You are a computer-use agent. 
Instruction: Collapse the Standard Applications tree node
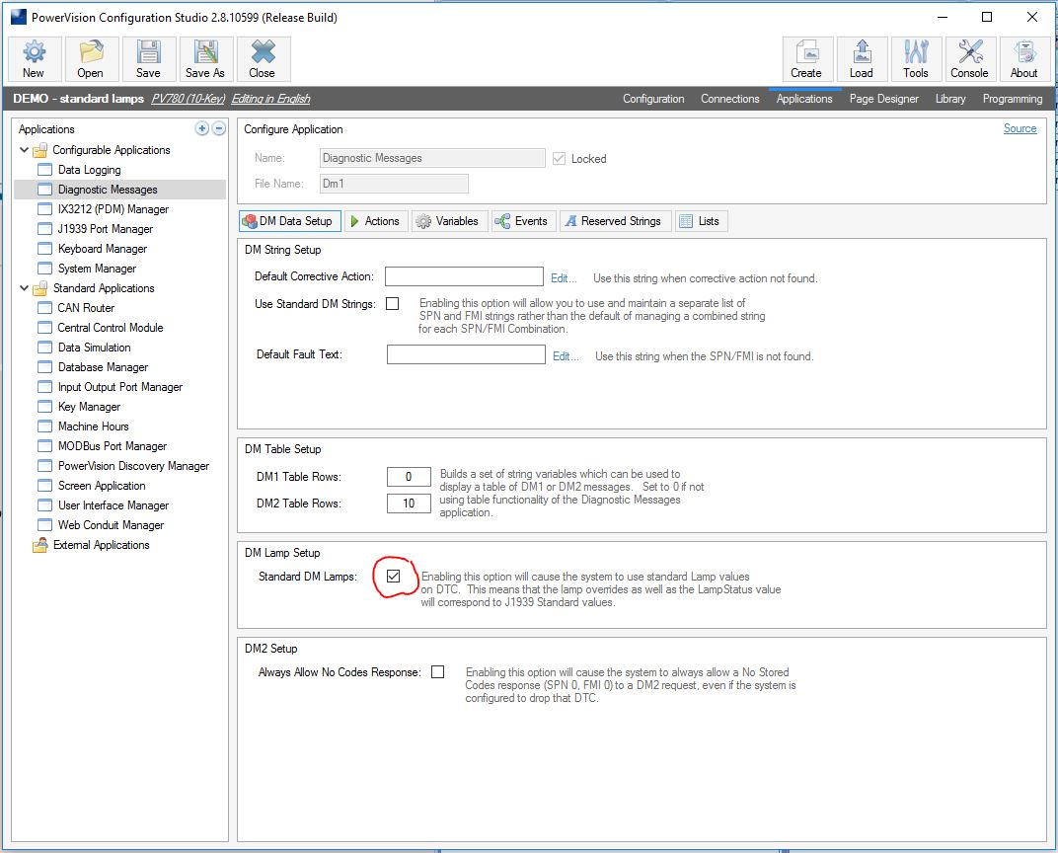[x=25, y=288]
